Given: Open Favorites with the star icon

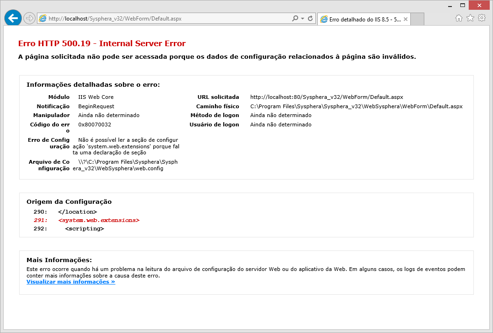Looking at the screenshot, I should (x=470, y=18).
